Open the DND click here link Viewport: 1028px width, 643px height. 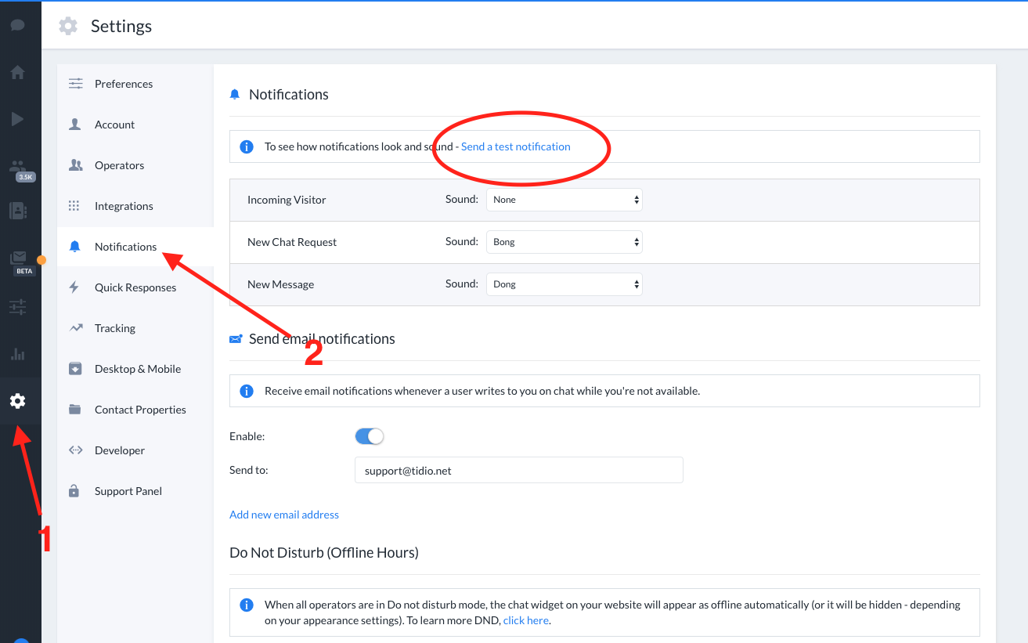(x=525, y=620)
